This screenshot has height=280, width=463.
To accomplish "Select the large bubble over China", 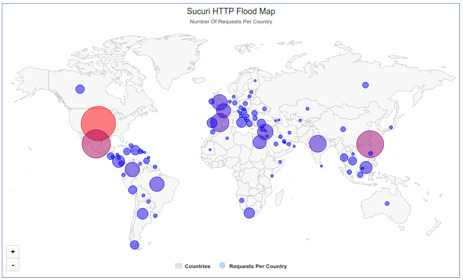I will click(370, 144).
